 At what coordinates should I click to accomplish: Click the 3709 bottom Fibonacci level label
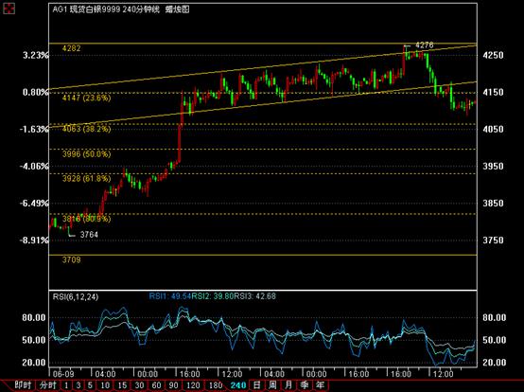coord(72,259)
